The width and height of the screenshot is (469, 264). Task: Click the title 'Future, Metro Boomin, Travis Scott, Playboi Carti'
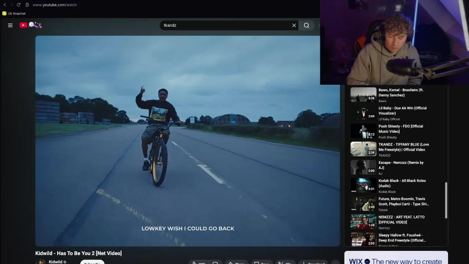[x=403, y=201]
